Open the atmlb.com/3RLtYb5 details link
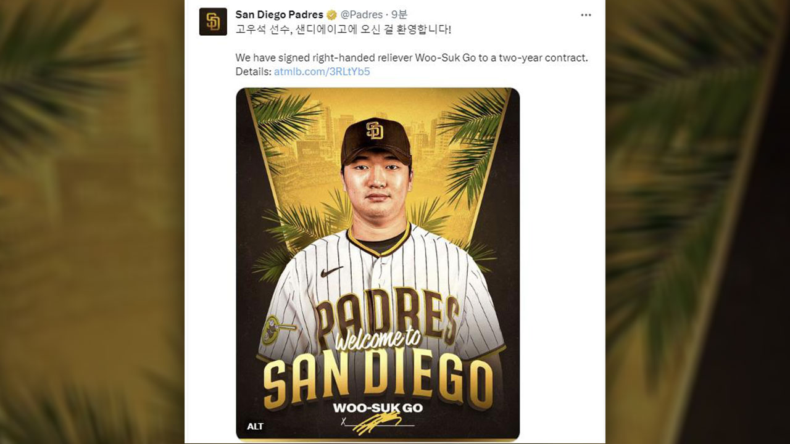This screenshot has height=444, width=790. [x=322, y=72]
